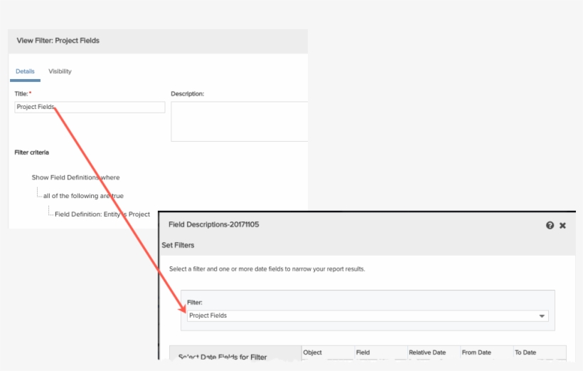Click the Set Filters section heading

(178, 245)
